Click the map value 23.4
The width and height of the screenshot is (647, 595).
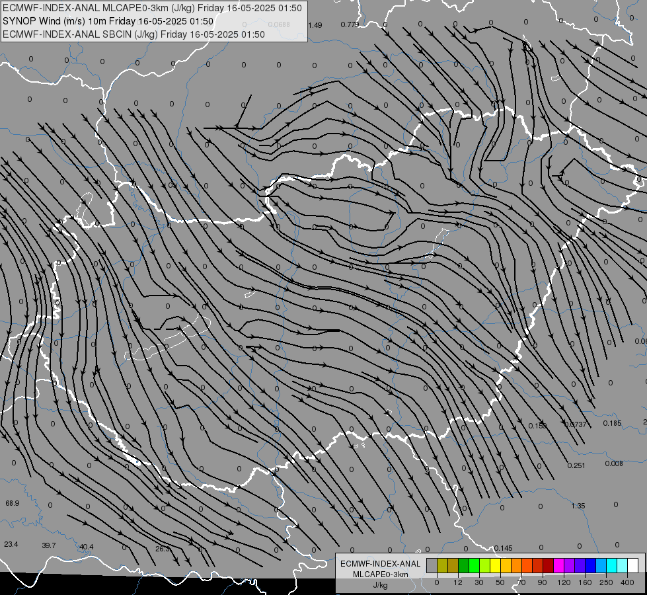point(11,544)
